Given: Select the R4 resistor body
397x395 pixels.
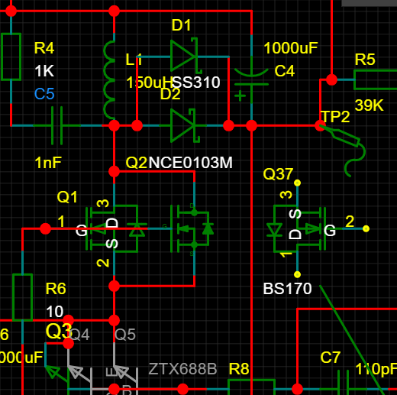Looking at the screenshot, I should pyautogui.click(x=11, y=57).
